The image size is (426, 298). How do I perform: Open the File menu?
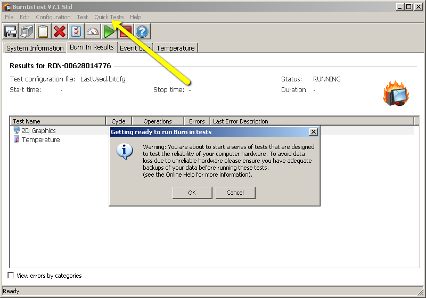click(9, 17)
